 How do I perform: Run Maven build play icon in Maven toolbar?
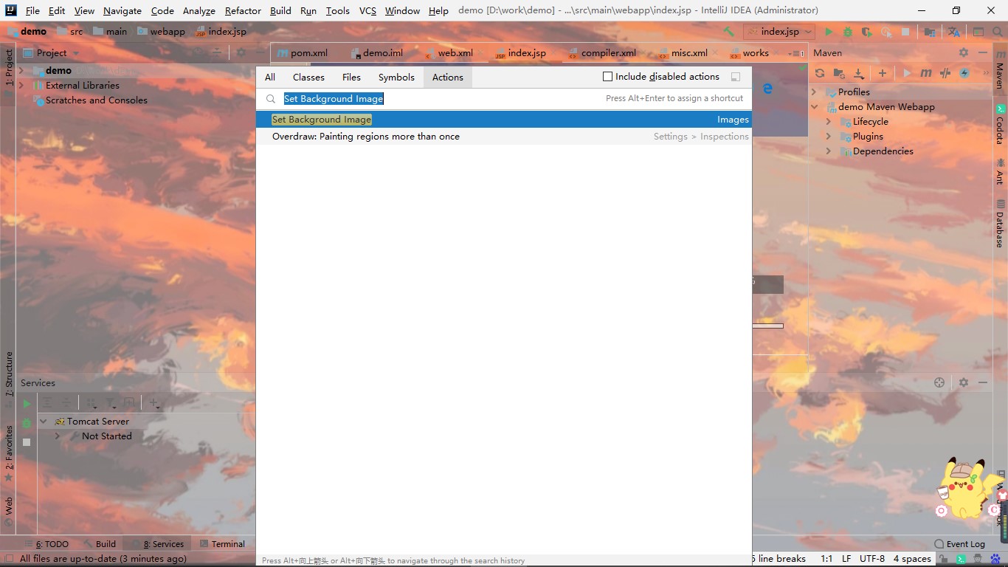[907, 73]
